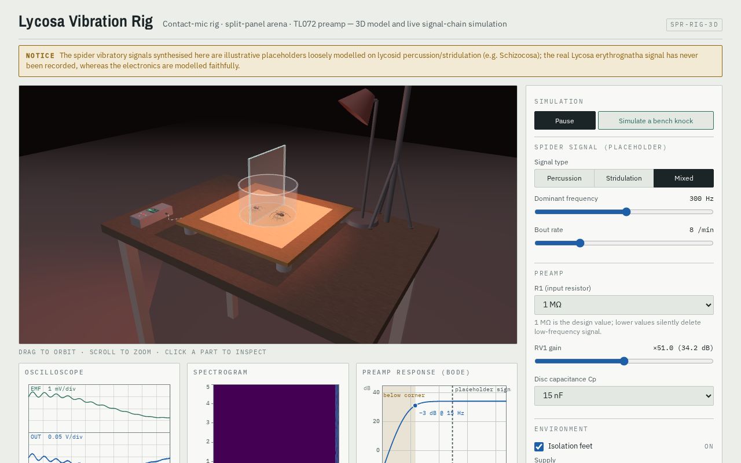741x463 pixels.
Task: Click the OUT 0.05 V/div oscilloscope label
Action: pos(57,437)
